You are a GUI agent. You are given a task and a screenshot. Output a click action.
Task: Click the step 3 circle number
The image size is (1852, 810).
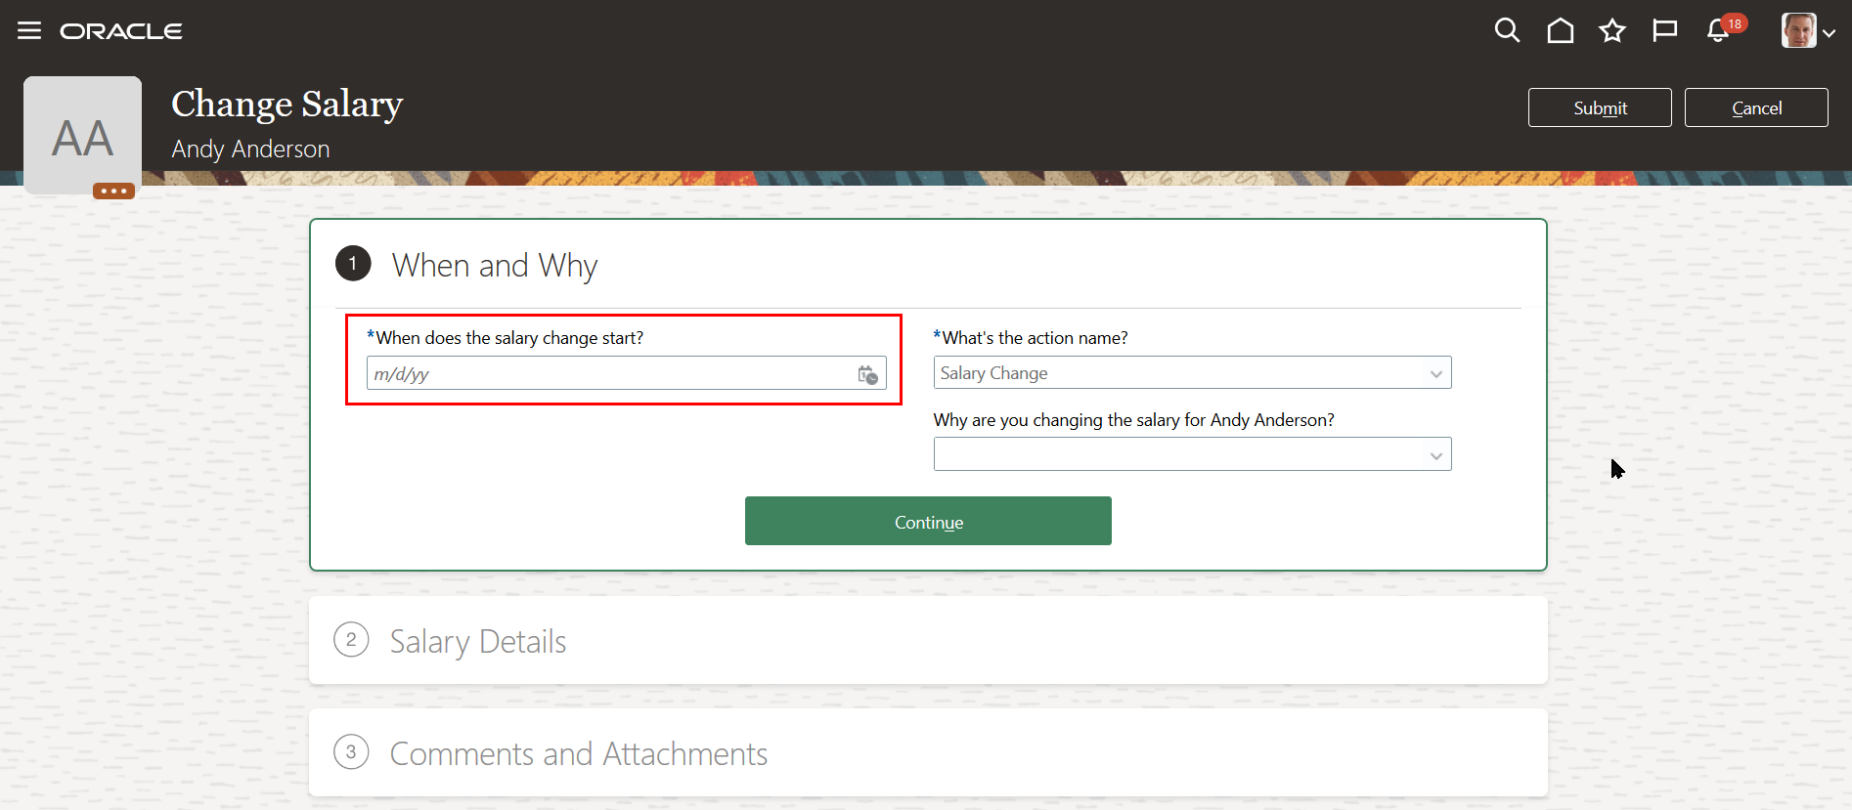[351, 752]
